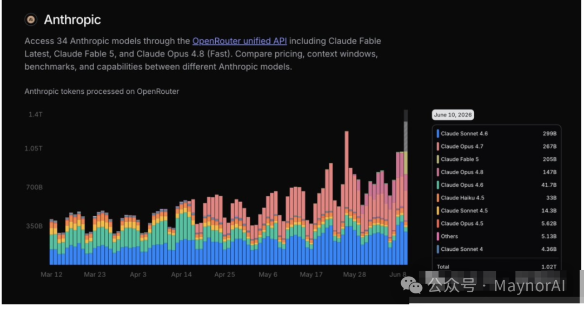The height and width of the screenshot is (309, 584).
Task: Click the Mar 12 axis label
Action: (51, 274)
